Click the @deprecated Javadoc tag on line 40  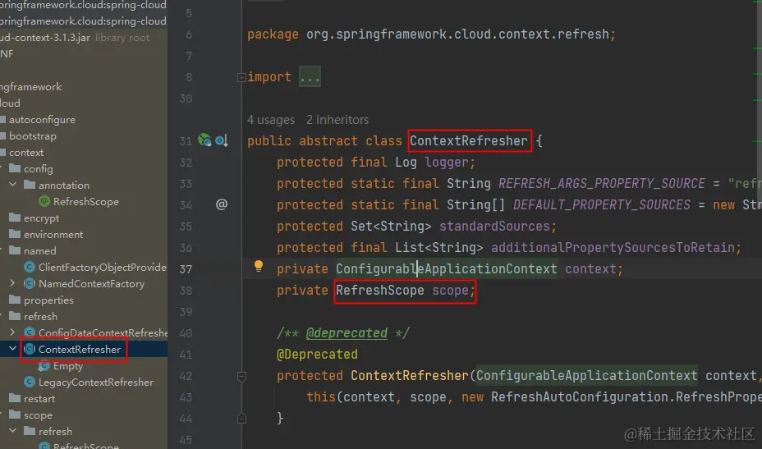coord(347,333)
